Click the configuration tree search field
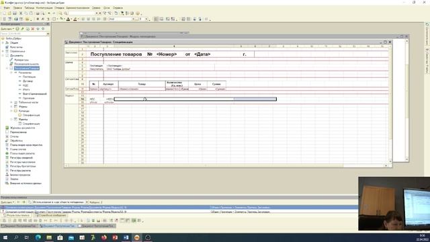This screenshot has width=430, height=242. [24, 34]
